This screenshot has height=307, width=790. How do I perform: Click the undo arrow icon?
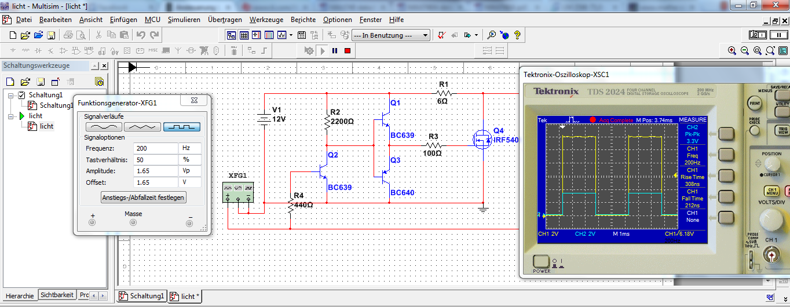point(141,35)
